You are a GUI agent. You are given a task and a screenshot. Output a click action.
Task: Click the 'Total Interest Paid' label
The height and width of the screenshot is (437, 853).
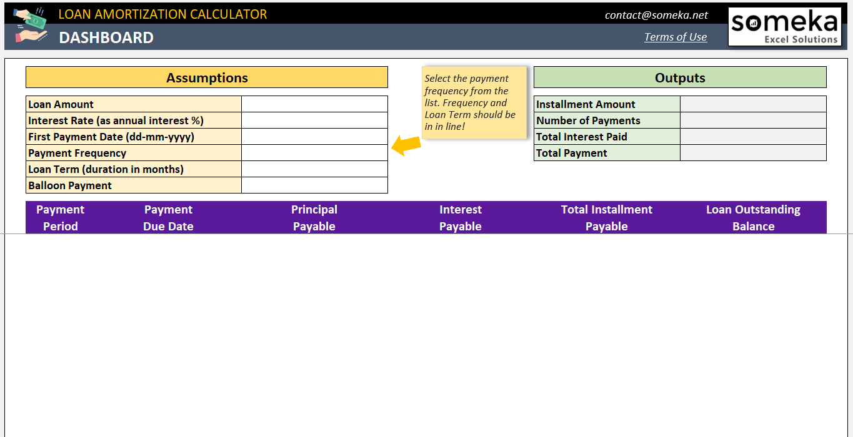click(x=581, y=137)
